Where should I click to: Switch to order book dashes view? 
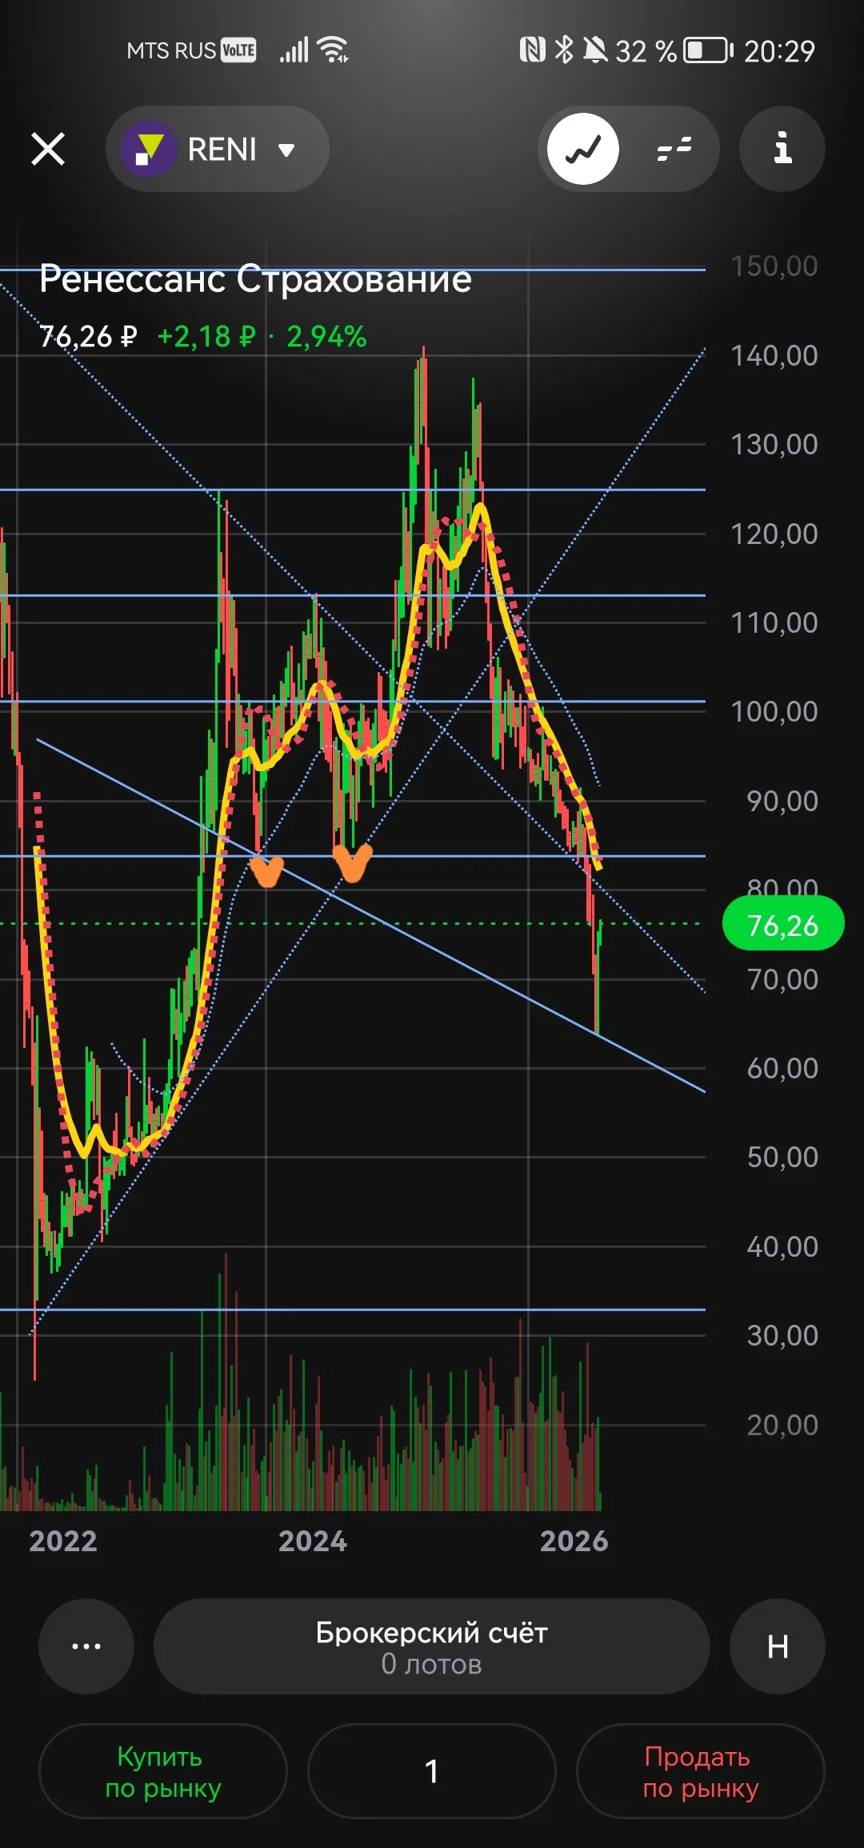[x=674, y=149]
